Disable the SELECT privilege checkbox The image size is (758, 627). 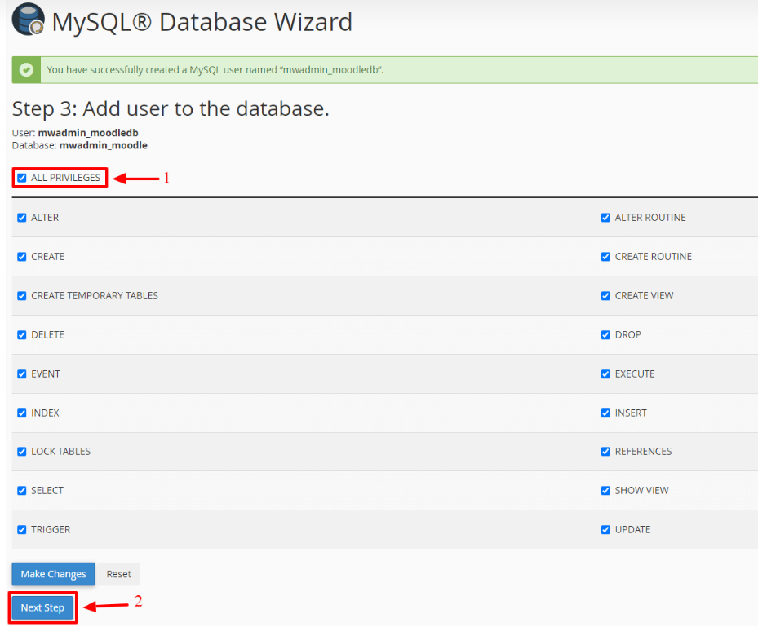pos(22,491)
